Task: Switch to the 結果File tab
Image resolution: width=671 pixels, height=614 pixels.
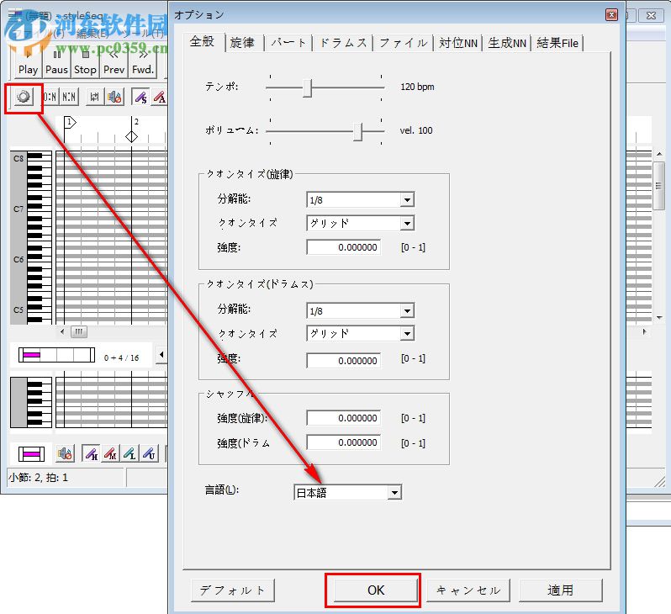Action: (557, 43)
